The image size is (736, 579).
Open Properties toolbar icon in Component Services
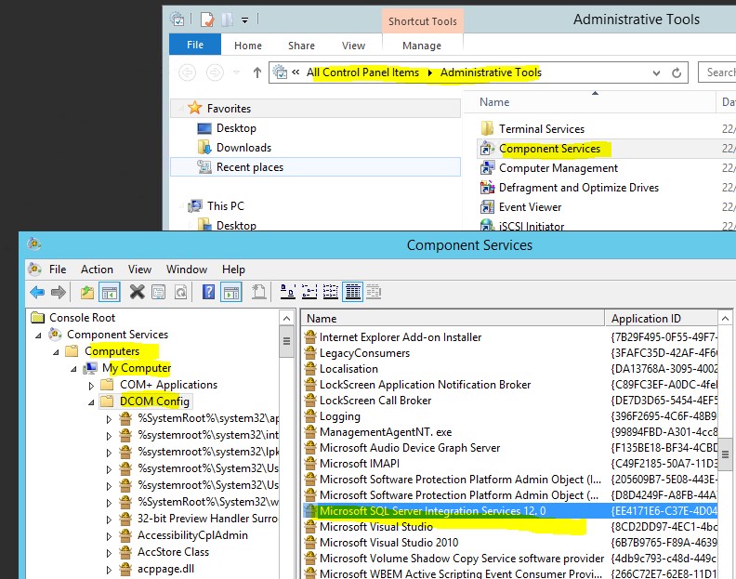coord(159,292)
